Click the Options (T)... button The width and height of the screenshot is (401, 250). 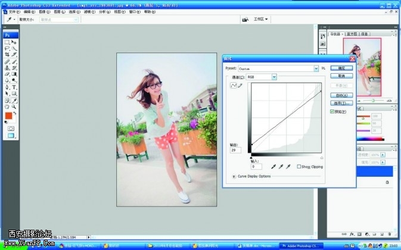pos(341,103)
